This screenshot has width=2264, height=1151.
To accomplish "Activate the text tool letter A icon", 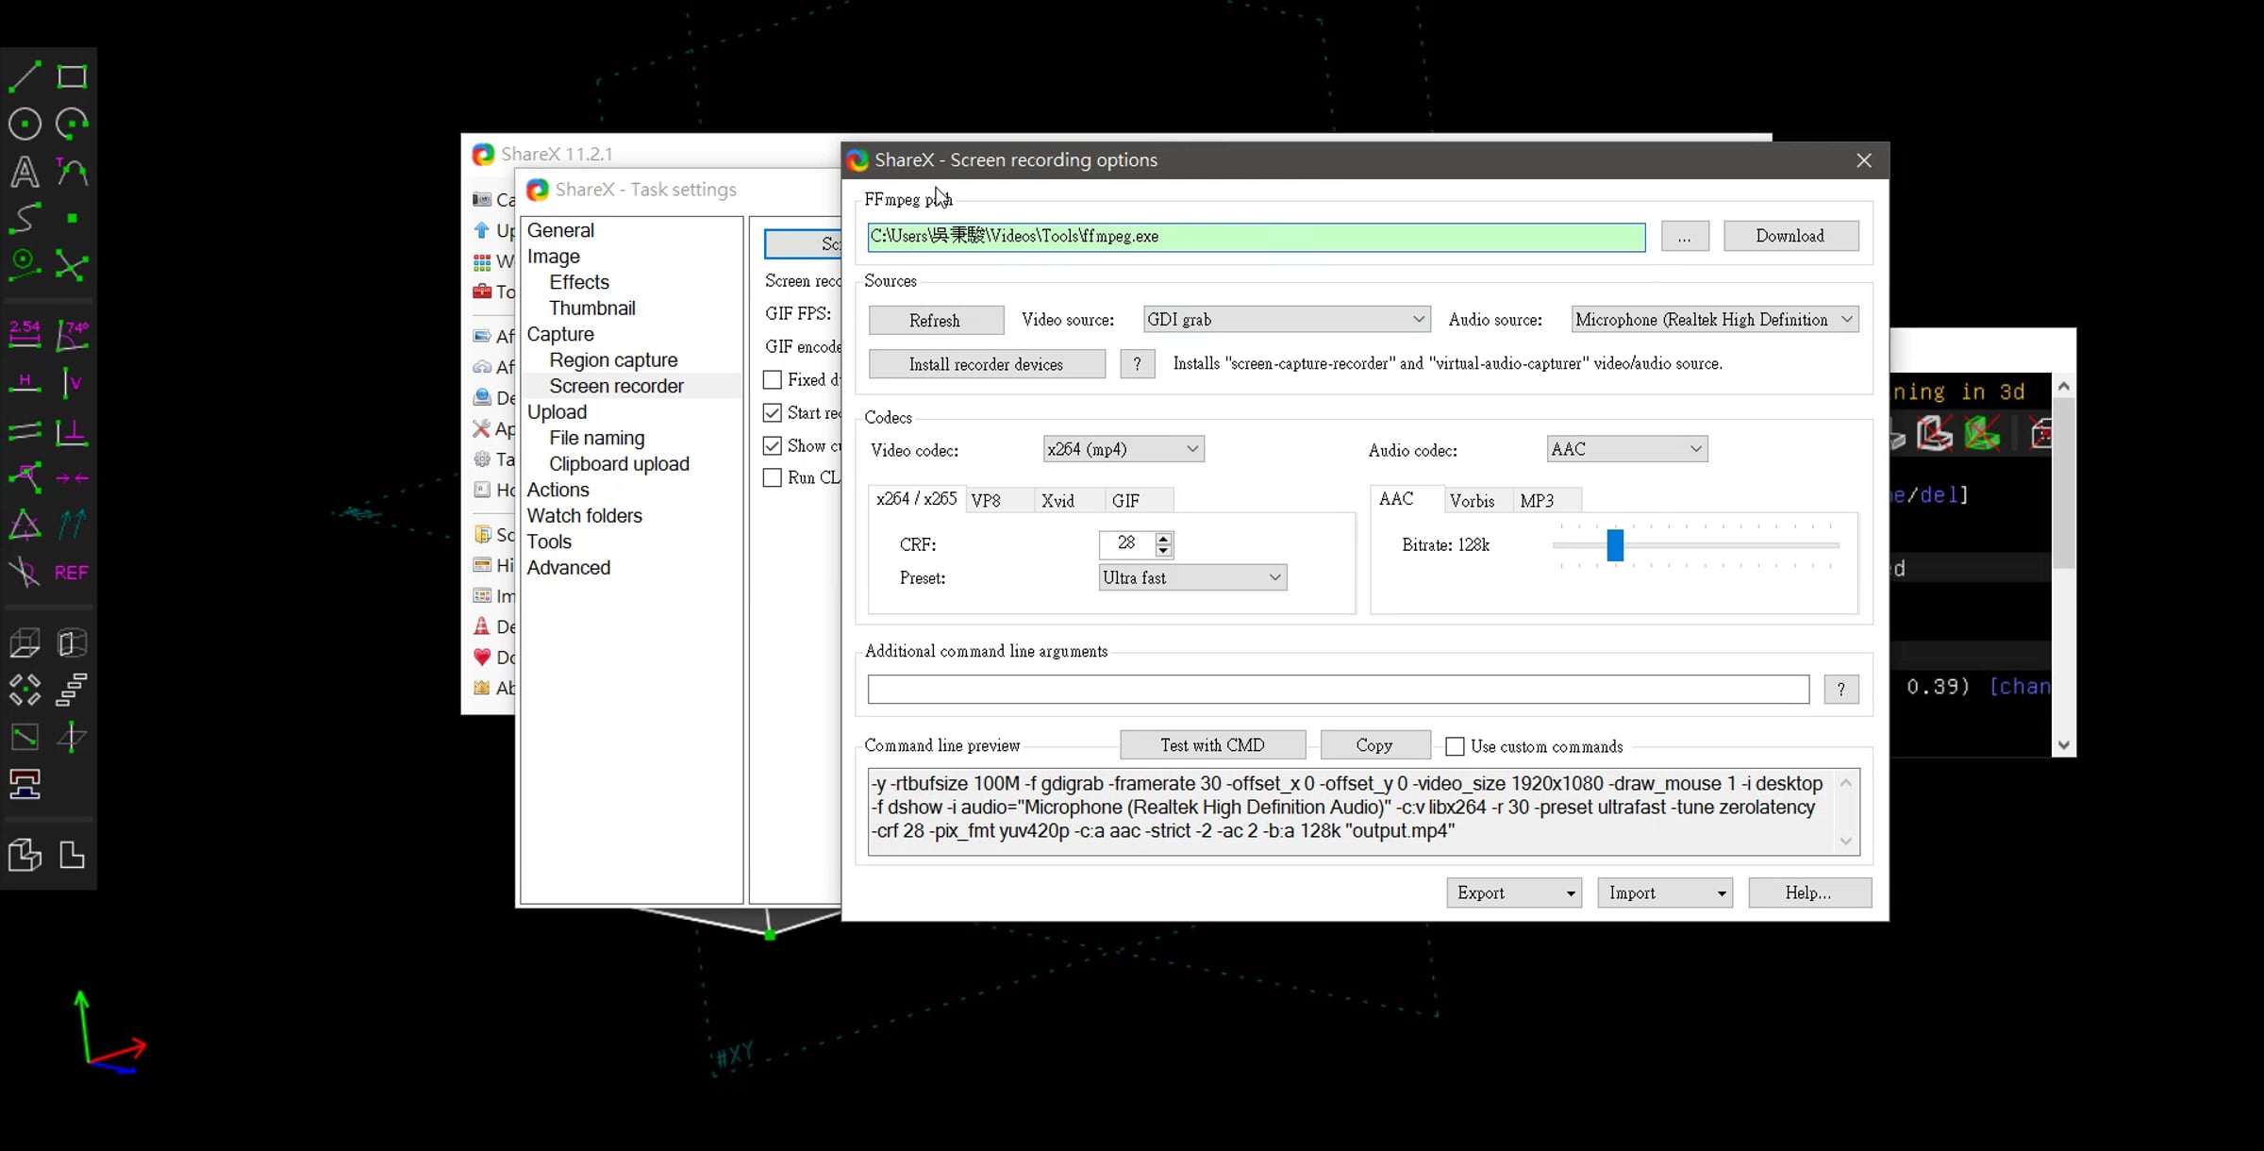I will [25, 172].
